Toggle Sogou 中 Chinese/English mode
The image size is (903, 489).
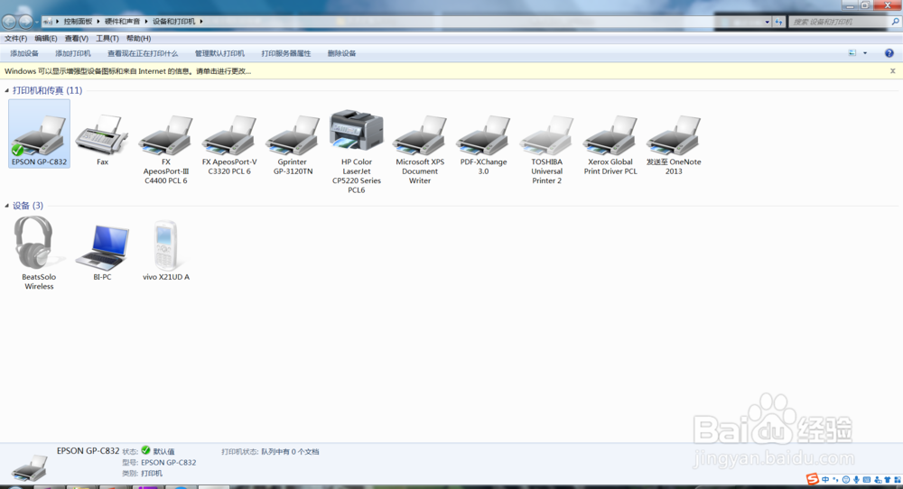coord(825,479)
